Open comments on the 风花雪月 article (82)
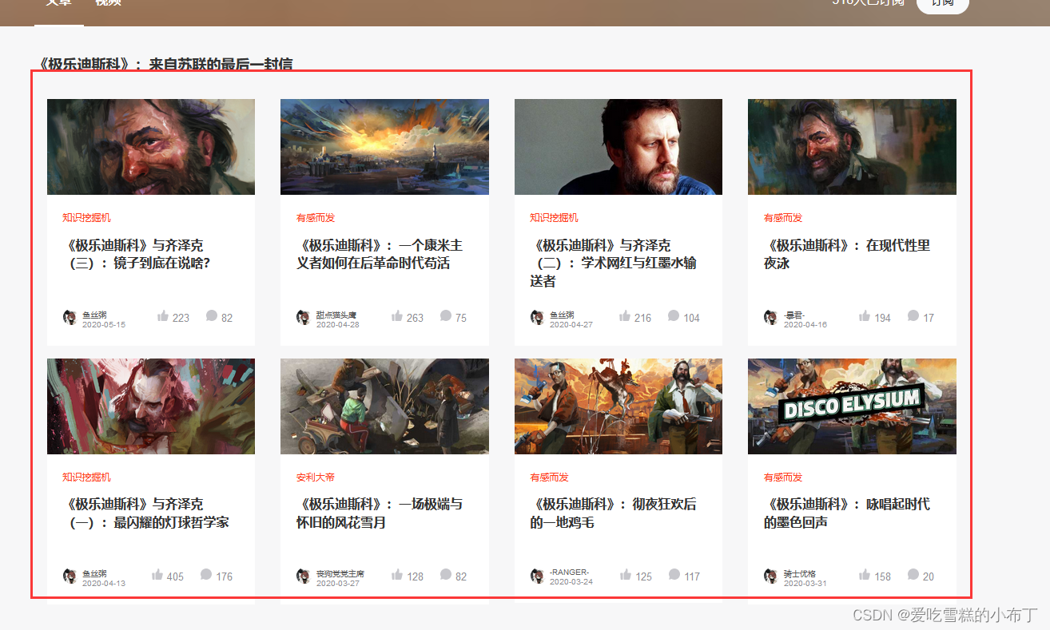 click(x=446, y=575)
